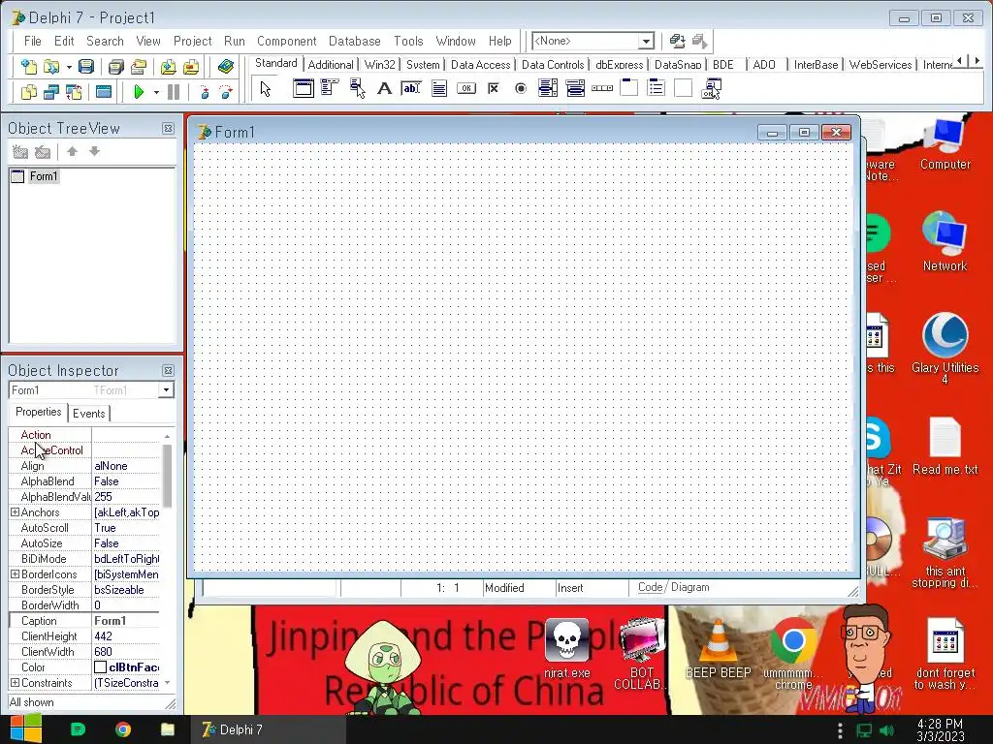Click the Toggle Form/Unit icon

click(x=74, y=92)
